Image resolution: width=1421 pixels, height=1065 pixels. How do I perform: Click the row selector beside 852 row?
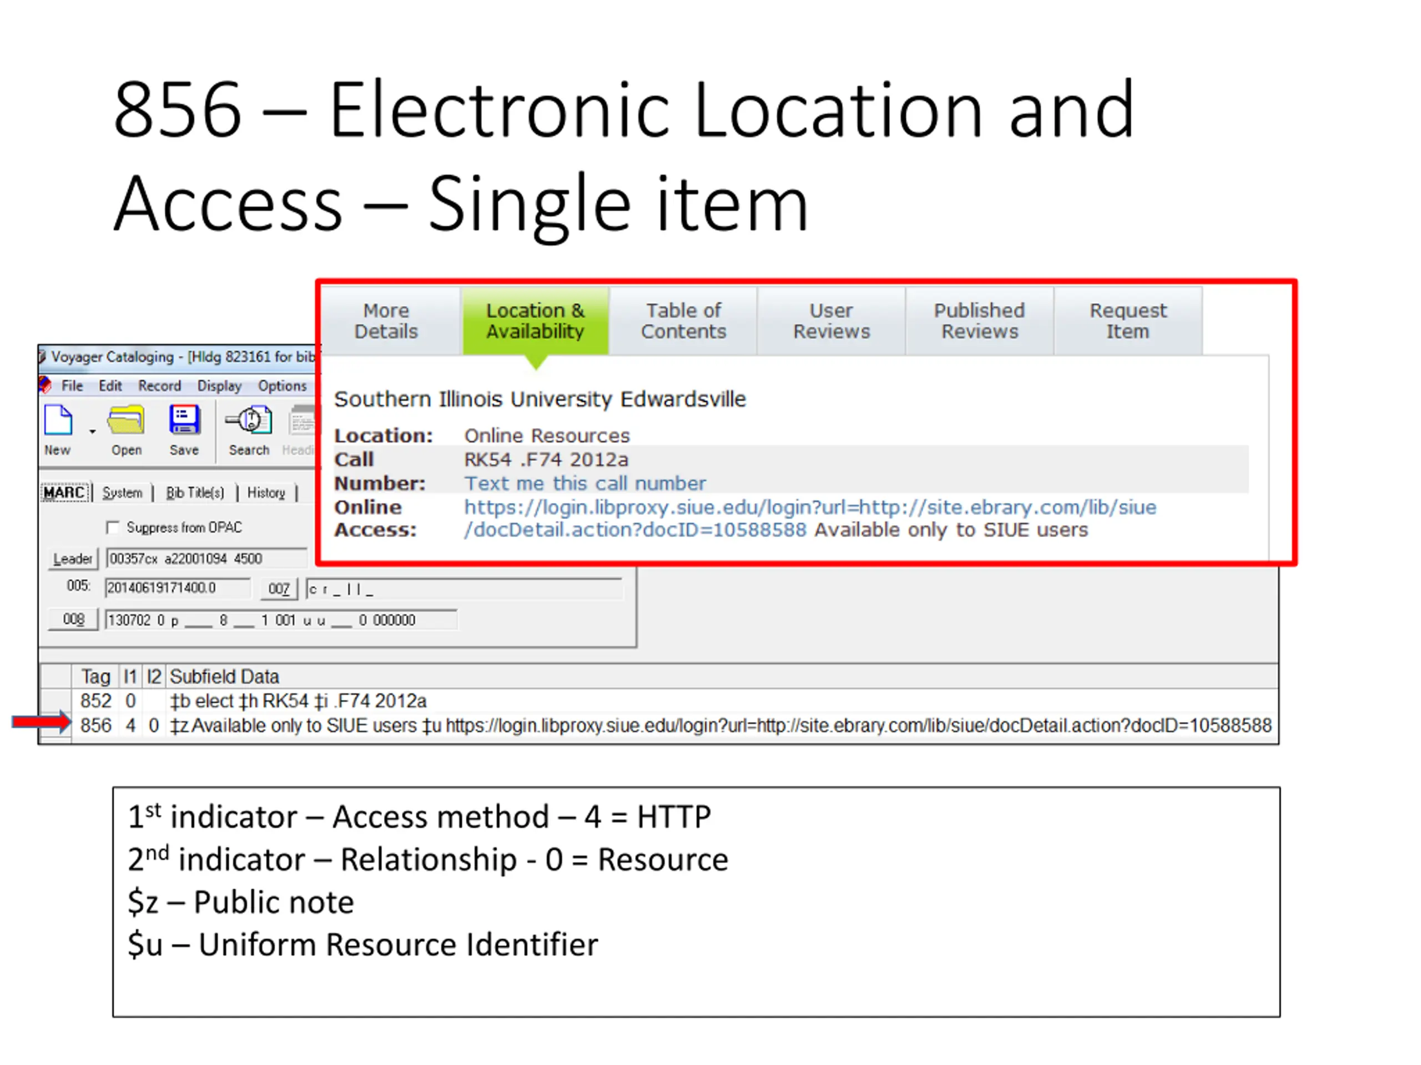(x=56, y=701)
